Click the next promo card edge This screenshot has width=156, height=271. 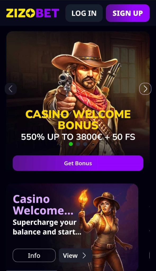[149, 230]
